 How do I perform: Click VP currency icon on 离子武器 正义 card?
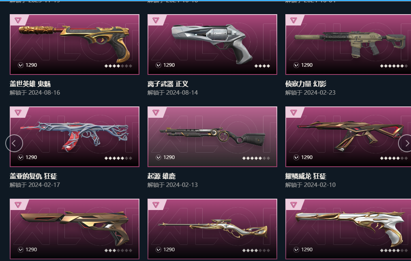point(158,65)
